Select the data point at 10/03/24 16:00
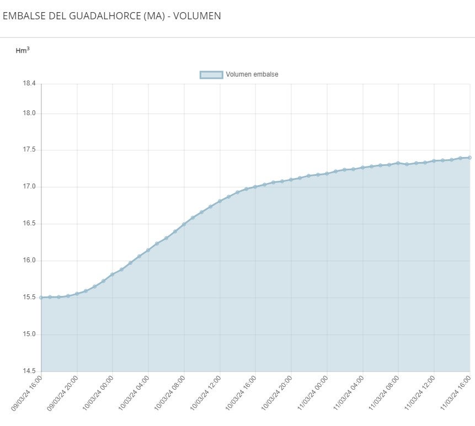The width and height of the screenshot is (475, 426). 255,187
